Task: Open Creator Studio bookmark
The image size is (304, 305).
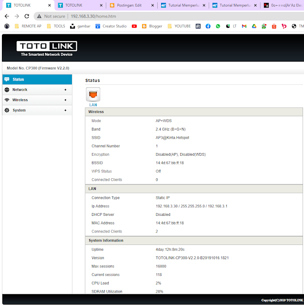Action: [x=111, y=26]
